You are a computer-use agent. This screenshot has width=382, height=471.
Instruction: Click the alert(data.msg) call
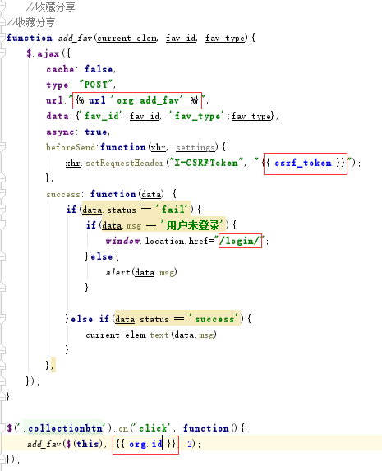(x=141, y=272)
